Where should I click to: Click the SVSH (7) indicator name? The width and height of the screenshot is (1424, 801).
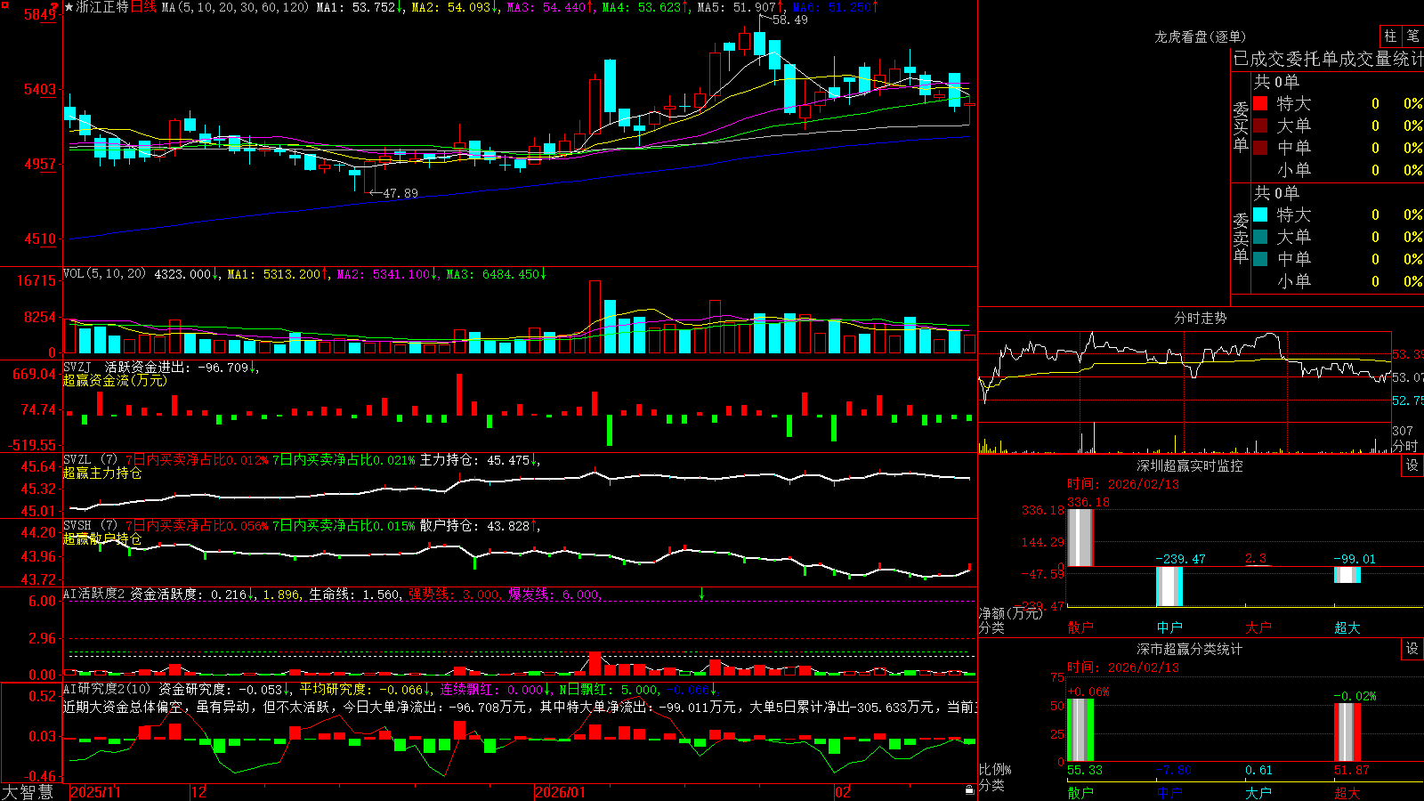tap(90, 526)
